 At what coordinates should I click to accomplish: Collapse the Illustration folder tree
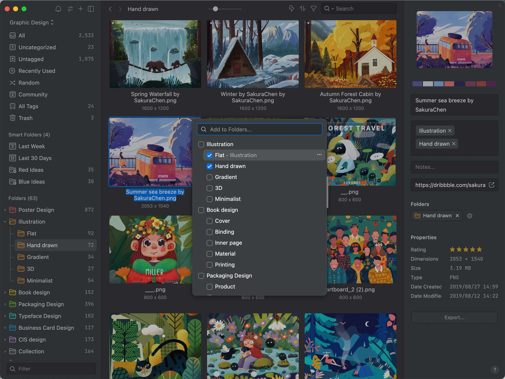5,222
